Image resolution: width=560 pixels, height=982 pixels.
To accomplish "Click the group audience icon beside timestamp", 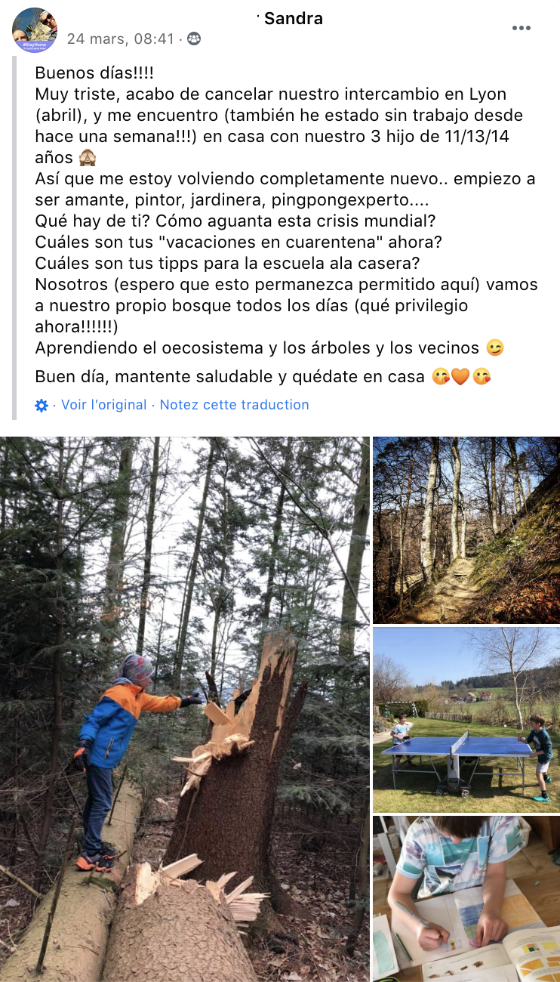I will [x=194, y=39].
